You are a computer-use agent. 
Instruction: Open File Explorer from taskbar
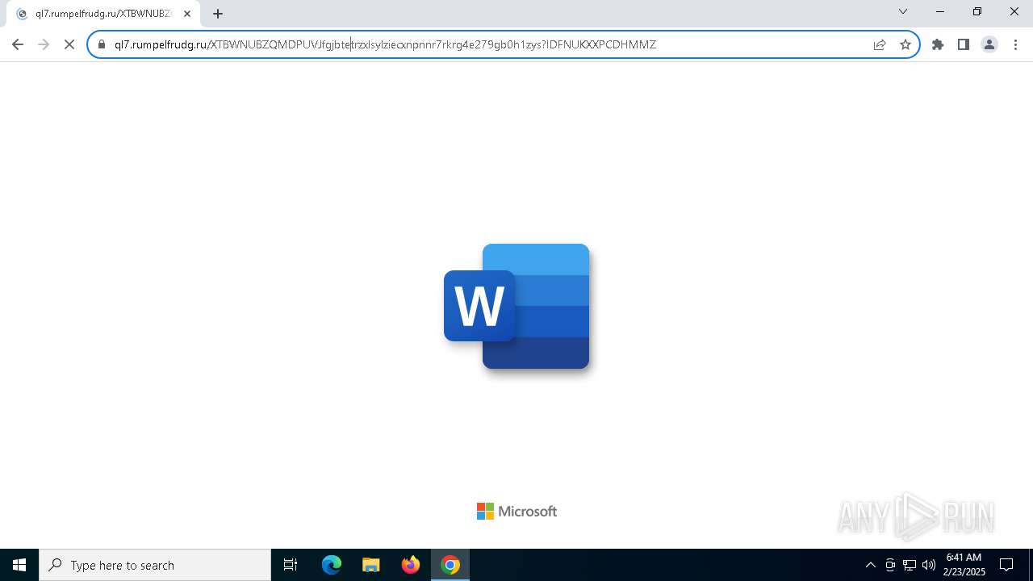(371, 565)
